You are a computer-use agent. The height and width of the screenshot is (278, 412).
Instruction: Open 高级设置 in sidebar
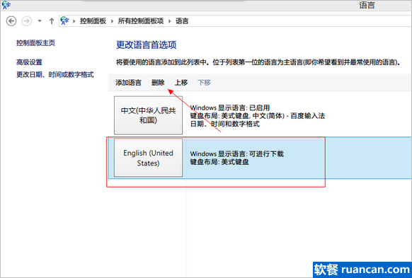(x=29, y=62)
